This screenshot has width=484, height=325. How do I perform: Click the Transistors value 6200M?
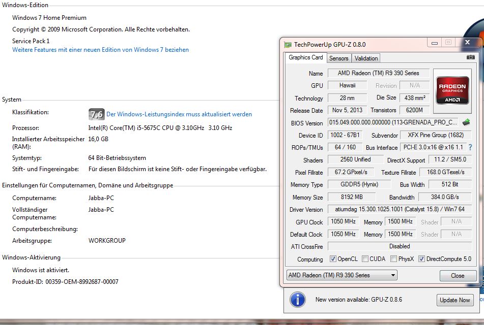(415, 110)
